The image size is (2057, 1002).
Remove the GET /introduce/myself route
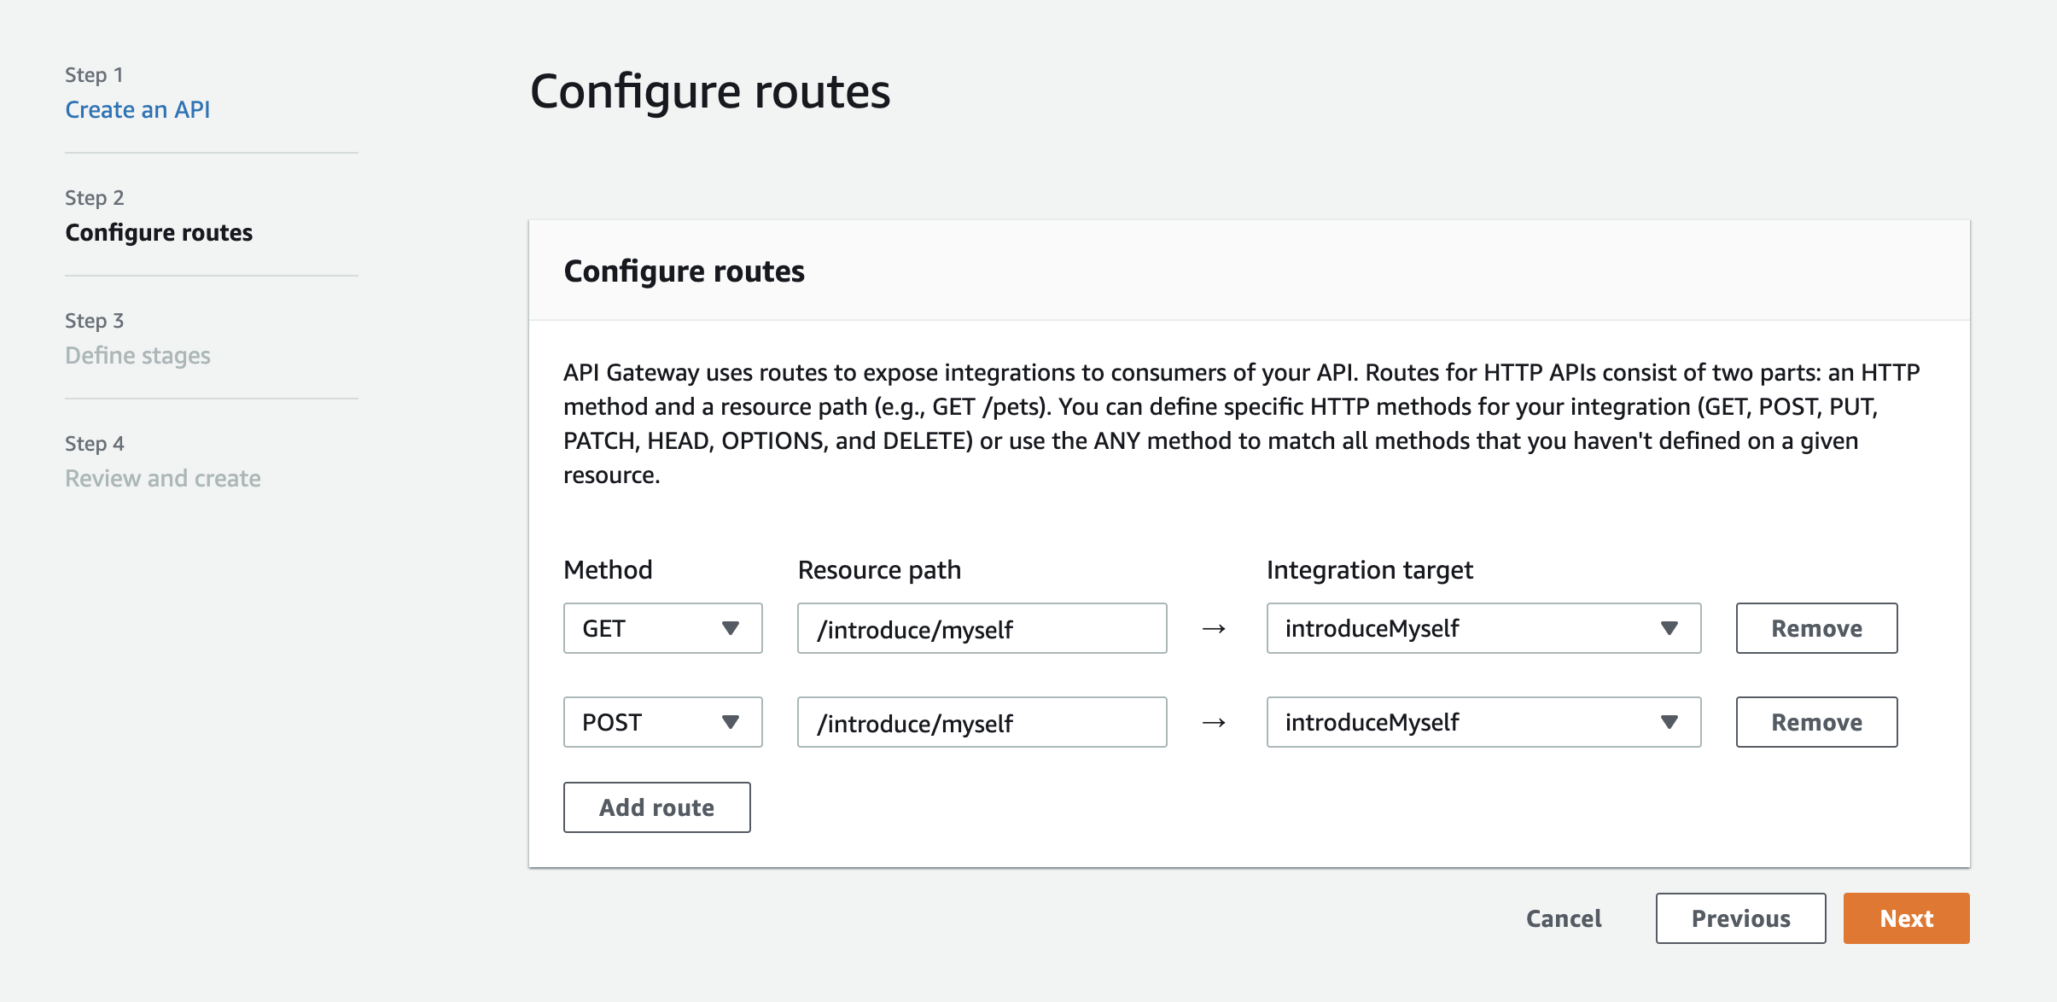click(1816, 628)
